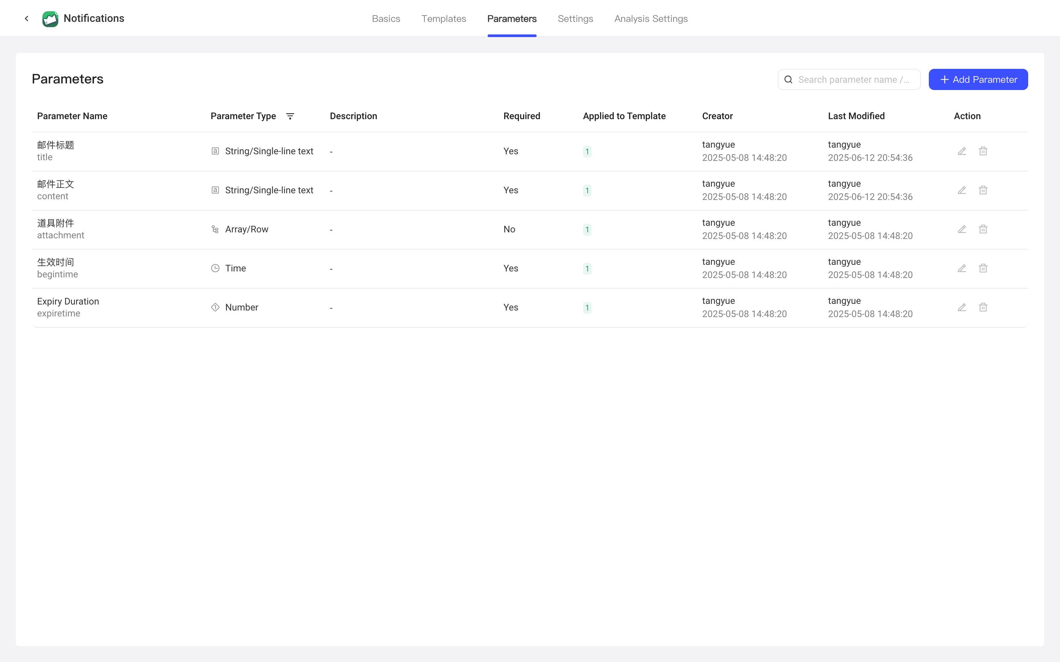Click the Required column header

tap(522, 116)
